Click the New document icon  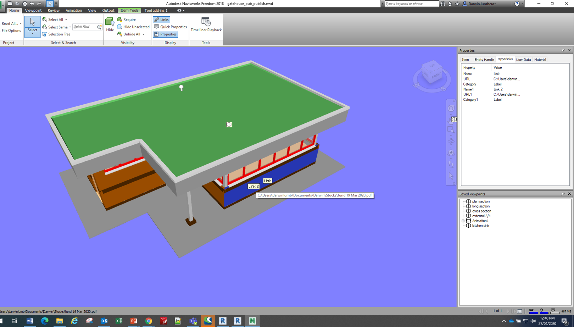pos(10,4)
